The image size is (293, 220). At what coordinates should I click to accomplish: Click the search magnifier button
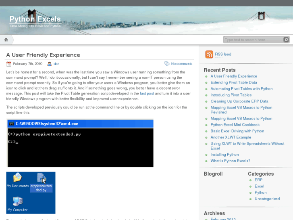click(286, 40)
